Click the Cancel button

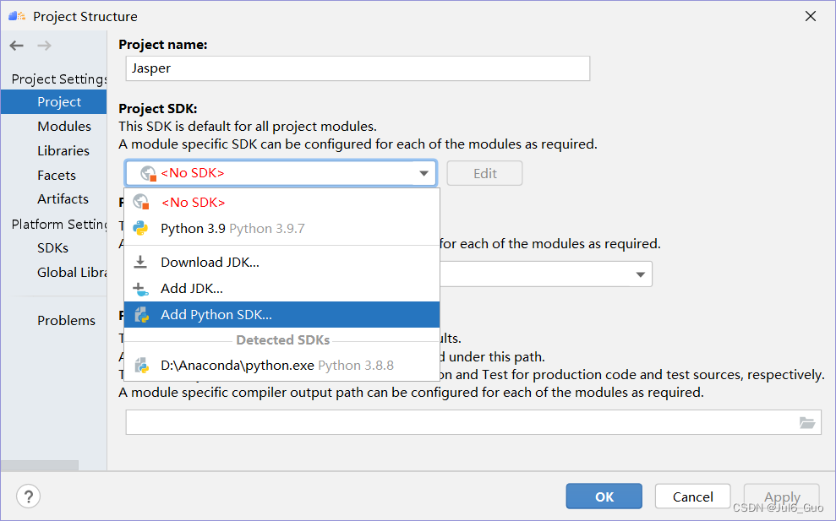click(x=692, y=497)
